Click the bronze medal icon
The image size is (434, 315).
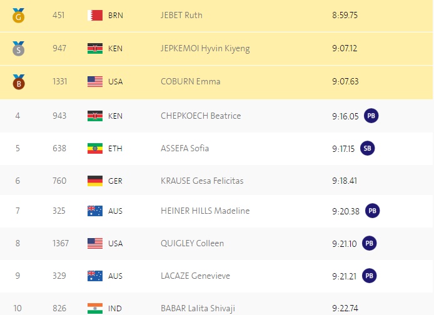click(19, 82)
